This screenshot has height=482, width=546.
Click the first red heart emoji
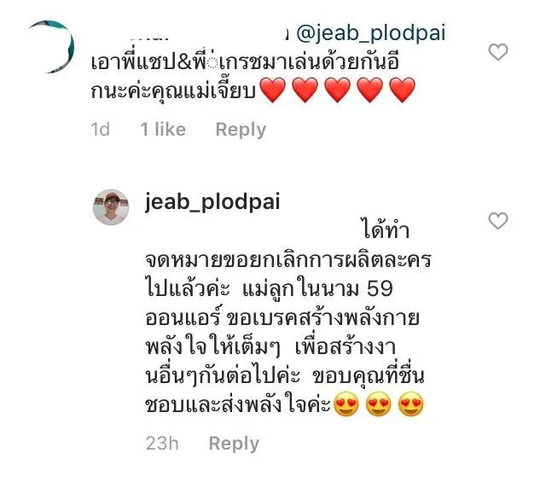[273, 90]
